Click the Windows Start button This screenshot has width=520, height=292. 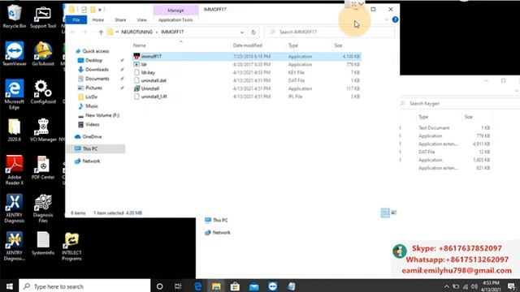click(x=9, y=286)
